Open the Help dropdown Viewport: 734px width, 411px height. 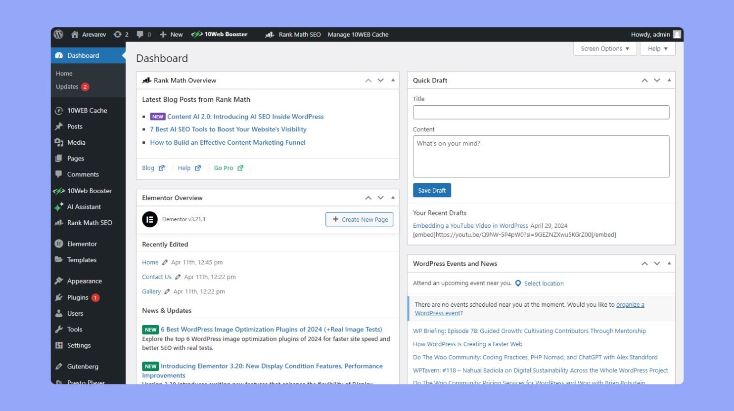(x=657, y=48)
